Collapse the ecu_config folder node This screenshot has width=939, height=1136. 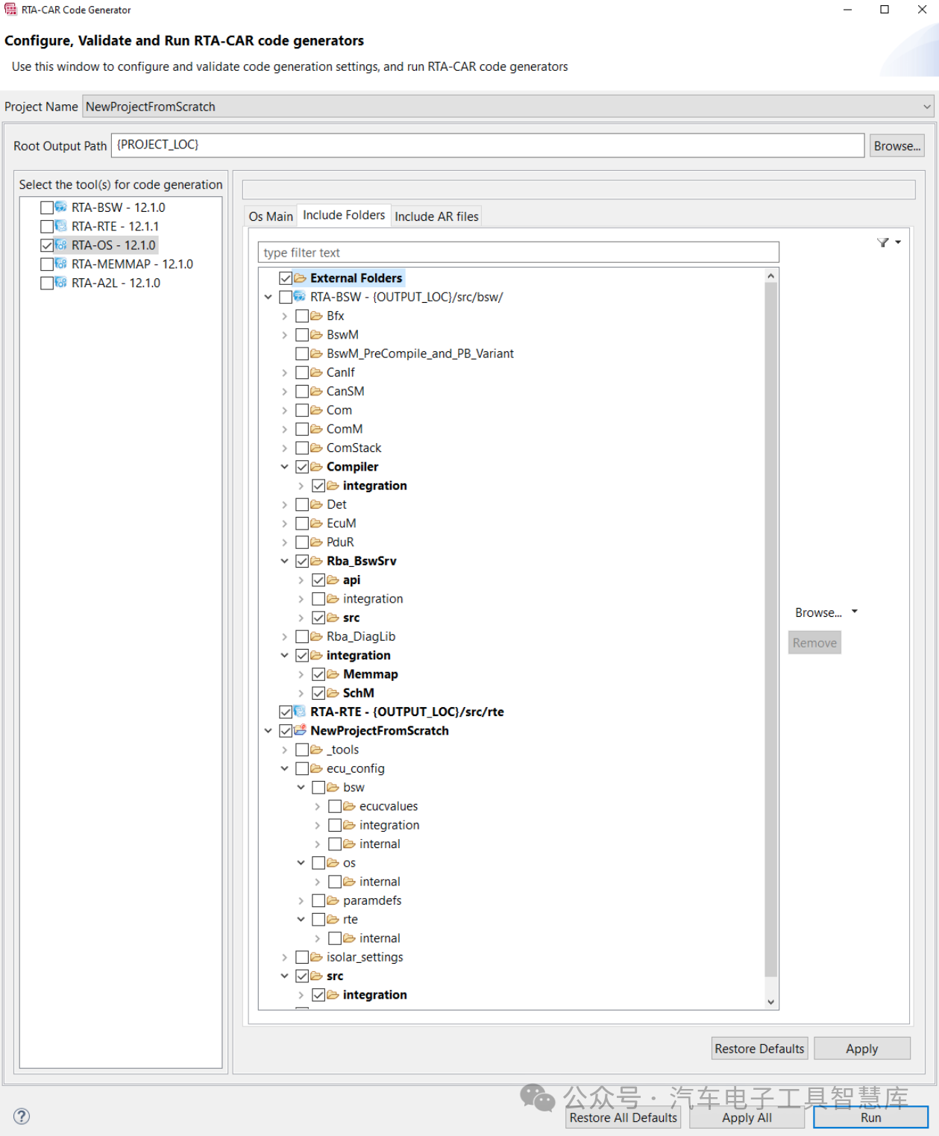[x=285, y=768]
